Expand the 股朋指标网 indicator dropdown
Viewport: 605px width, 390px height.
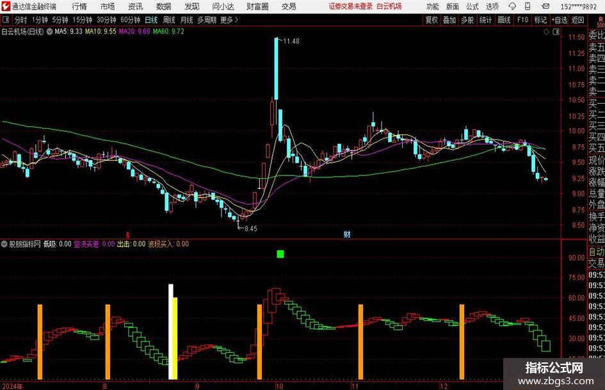pos(4,244)
